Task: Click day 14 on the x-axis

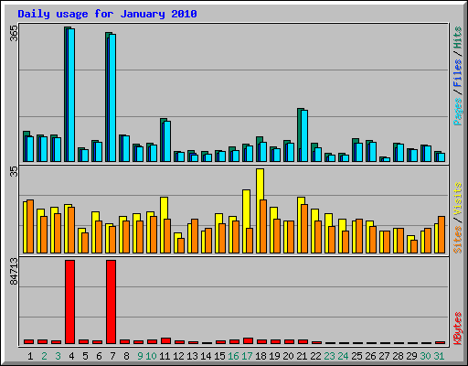Action: [x=206, y=356]
